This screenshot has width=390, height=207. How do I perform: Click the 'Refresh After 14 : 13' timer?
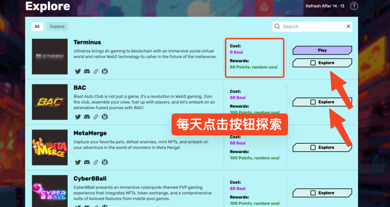(x=325, y=6)
